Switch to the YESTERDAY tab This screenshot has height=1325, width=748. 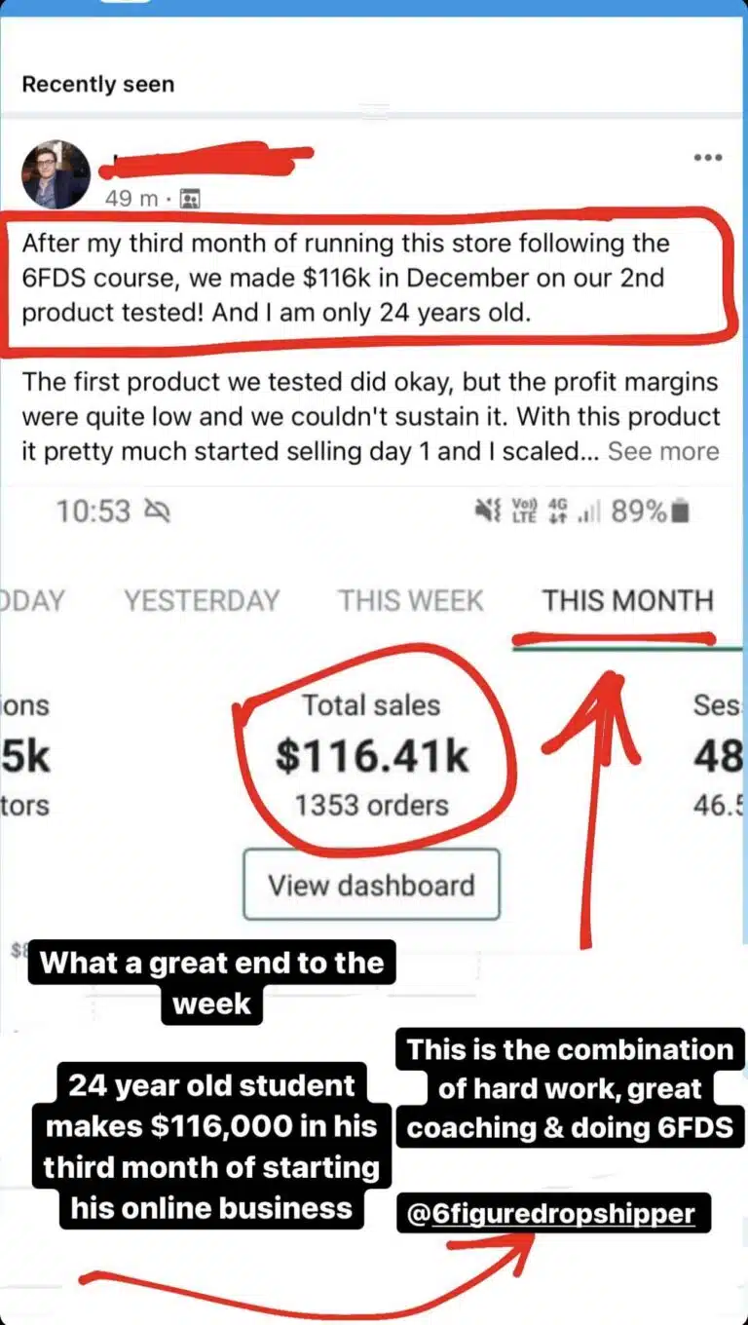(202, 600)
